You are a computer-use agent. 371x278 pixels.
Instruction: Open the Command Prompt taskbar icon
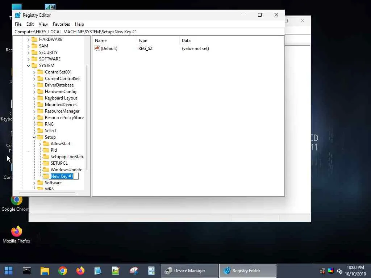coord(27,271)
